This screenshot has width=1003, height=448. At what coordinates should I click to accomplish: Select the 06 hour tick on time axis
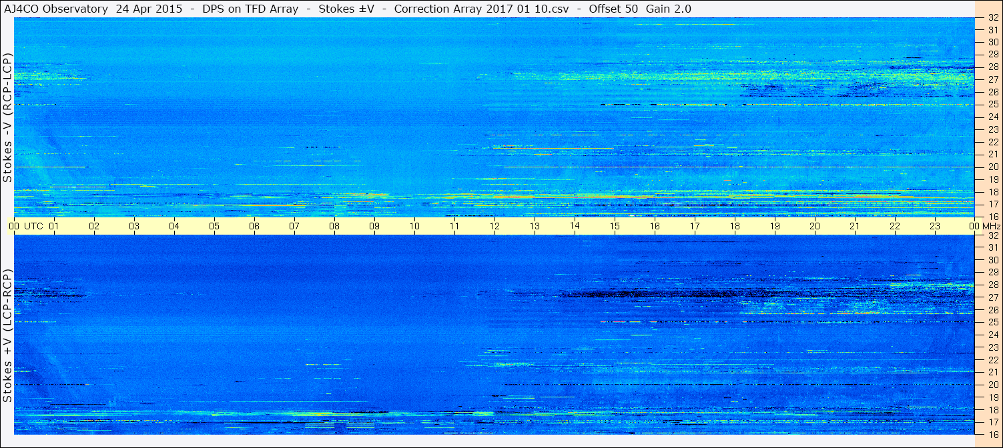pyautogui.click(x=254, y=226)
